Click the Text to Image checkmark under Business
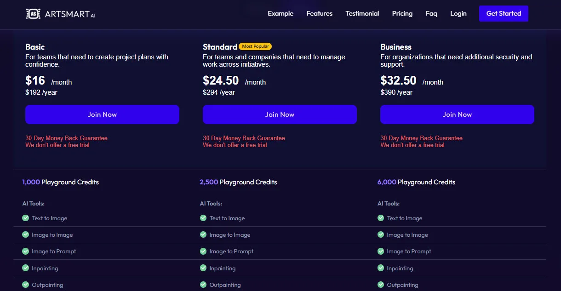The image size is (561, 291). 381,218
